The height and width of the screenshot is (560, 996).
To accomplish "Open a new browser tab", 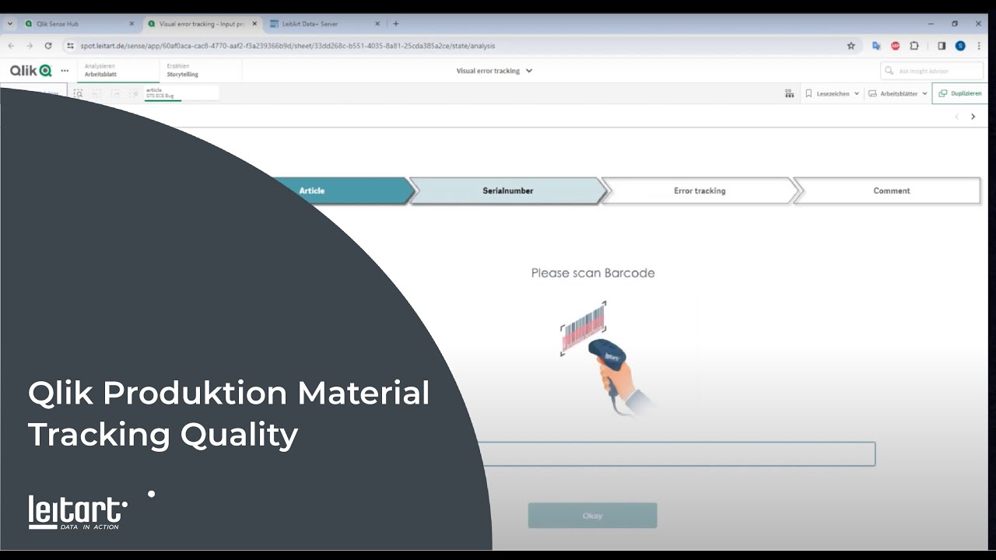I will (396, 24).
